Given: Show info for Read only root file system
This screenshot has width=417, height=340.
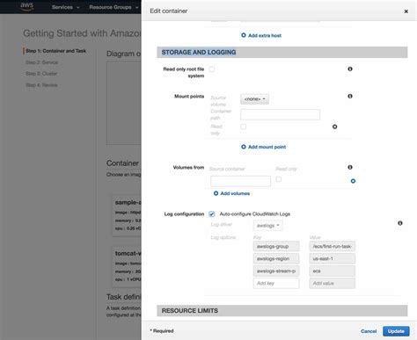Looking at the screenshot, I should point(350,69).
